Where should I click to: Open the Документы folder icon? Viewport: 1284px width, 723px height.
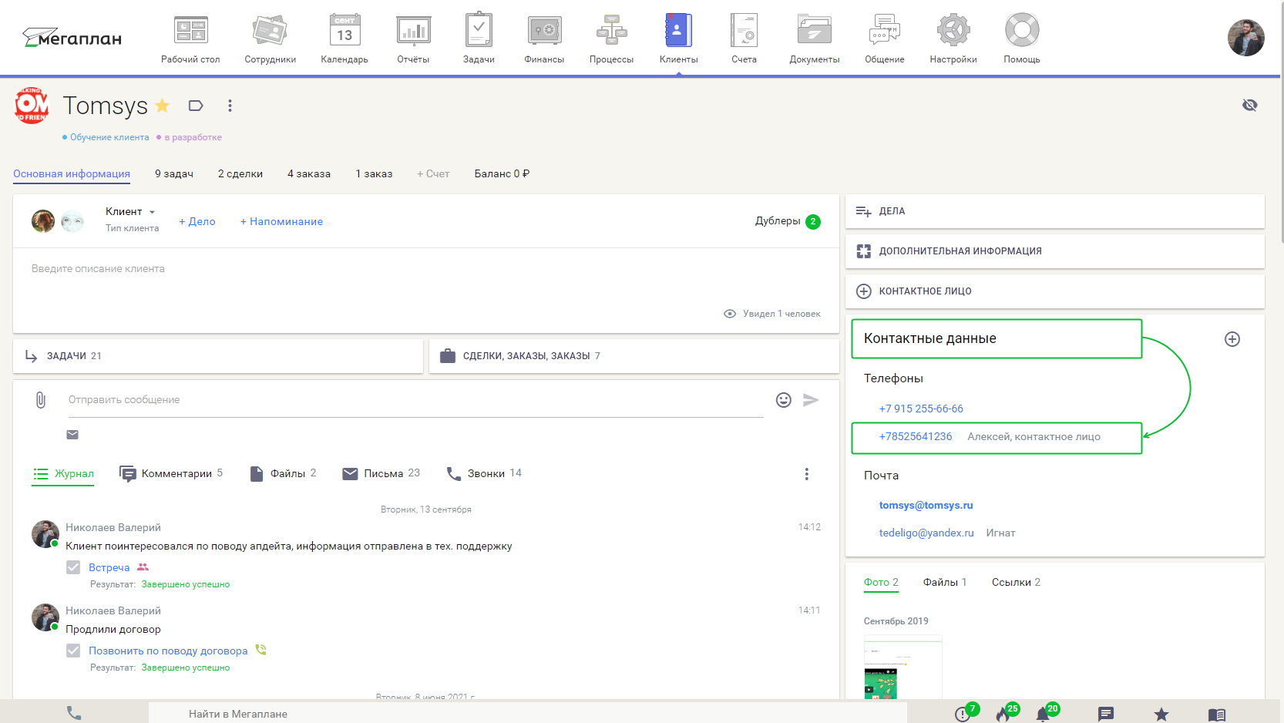pos(814,31)
